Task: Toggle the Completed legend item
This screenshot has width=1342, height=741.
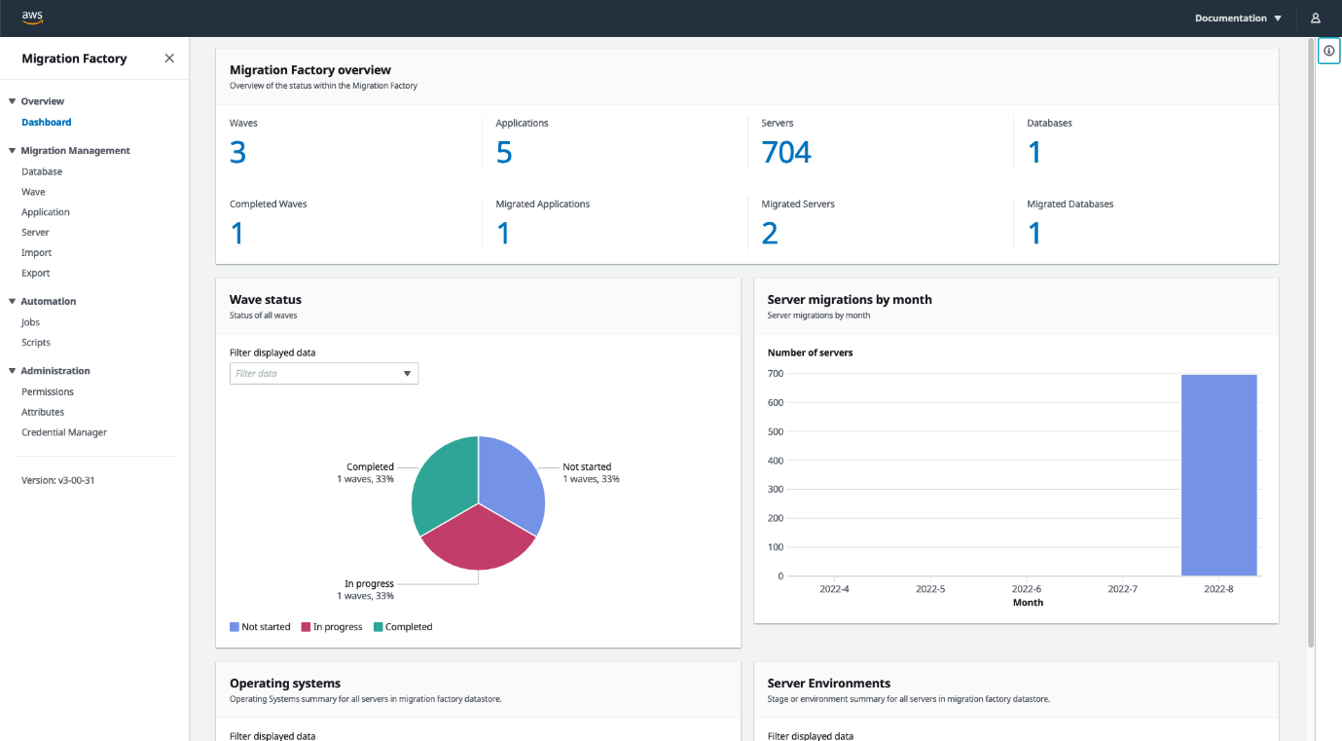Action: click(x=403, y=626)
